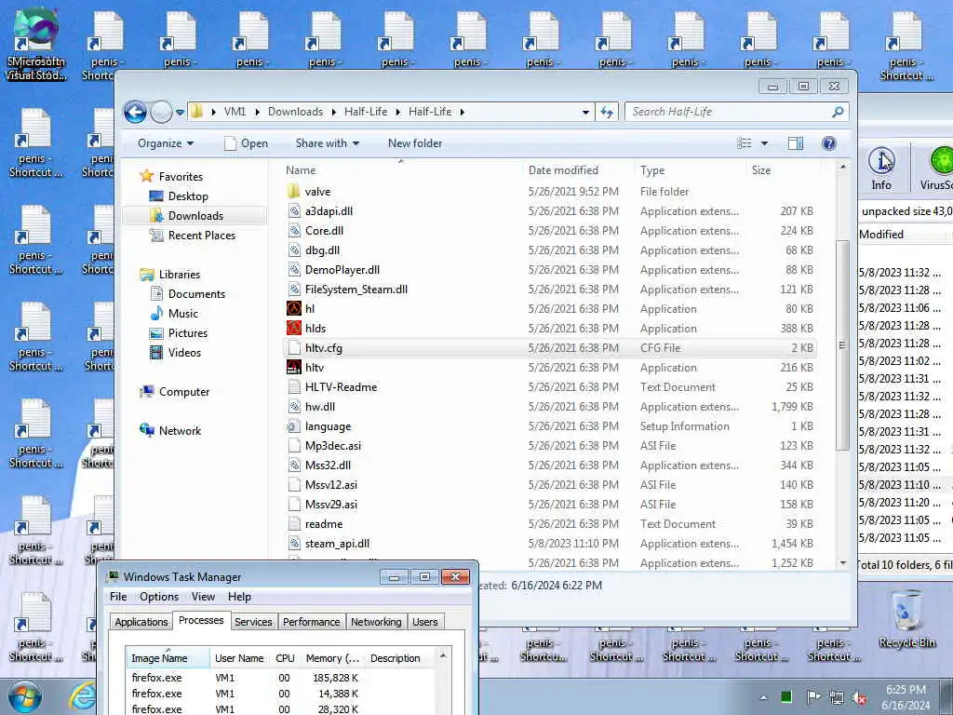Sort processes by Image Name column
The image size is (953, 715).
tap(168, 658)
